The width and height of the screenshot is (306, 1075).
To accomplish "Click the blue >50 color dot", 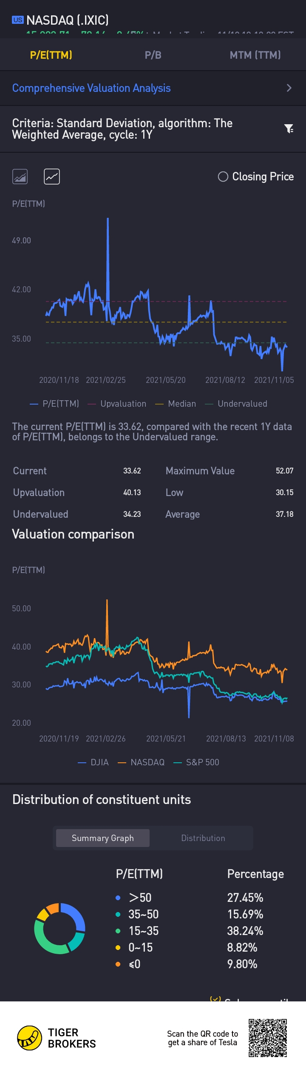I will [118, 898].
